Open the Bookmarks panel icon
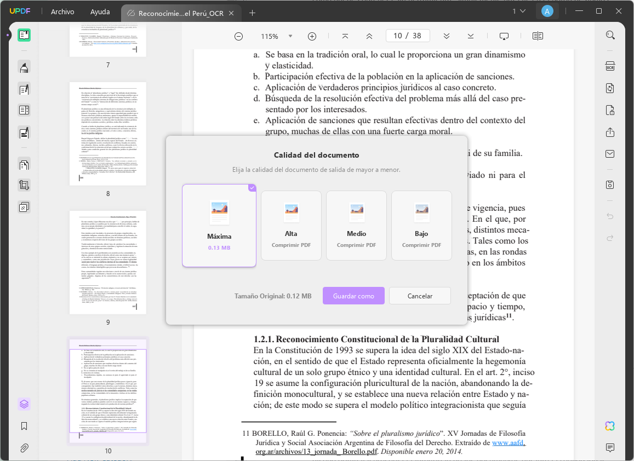634x461 pixels. 24,427
